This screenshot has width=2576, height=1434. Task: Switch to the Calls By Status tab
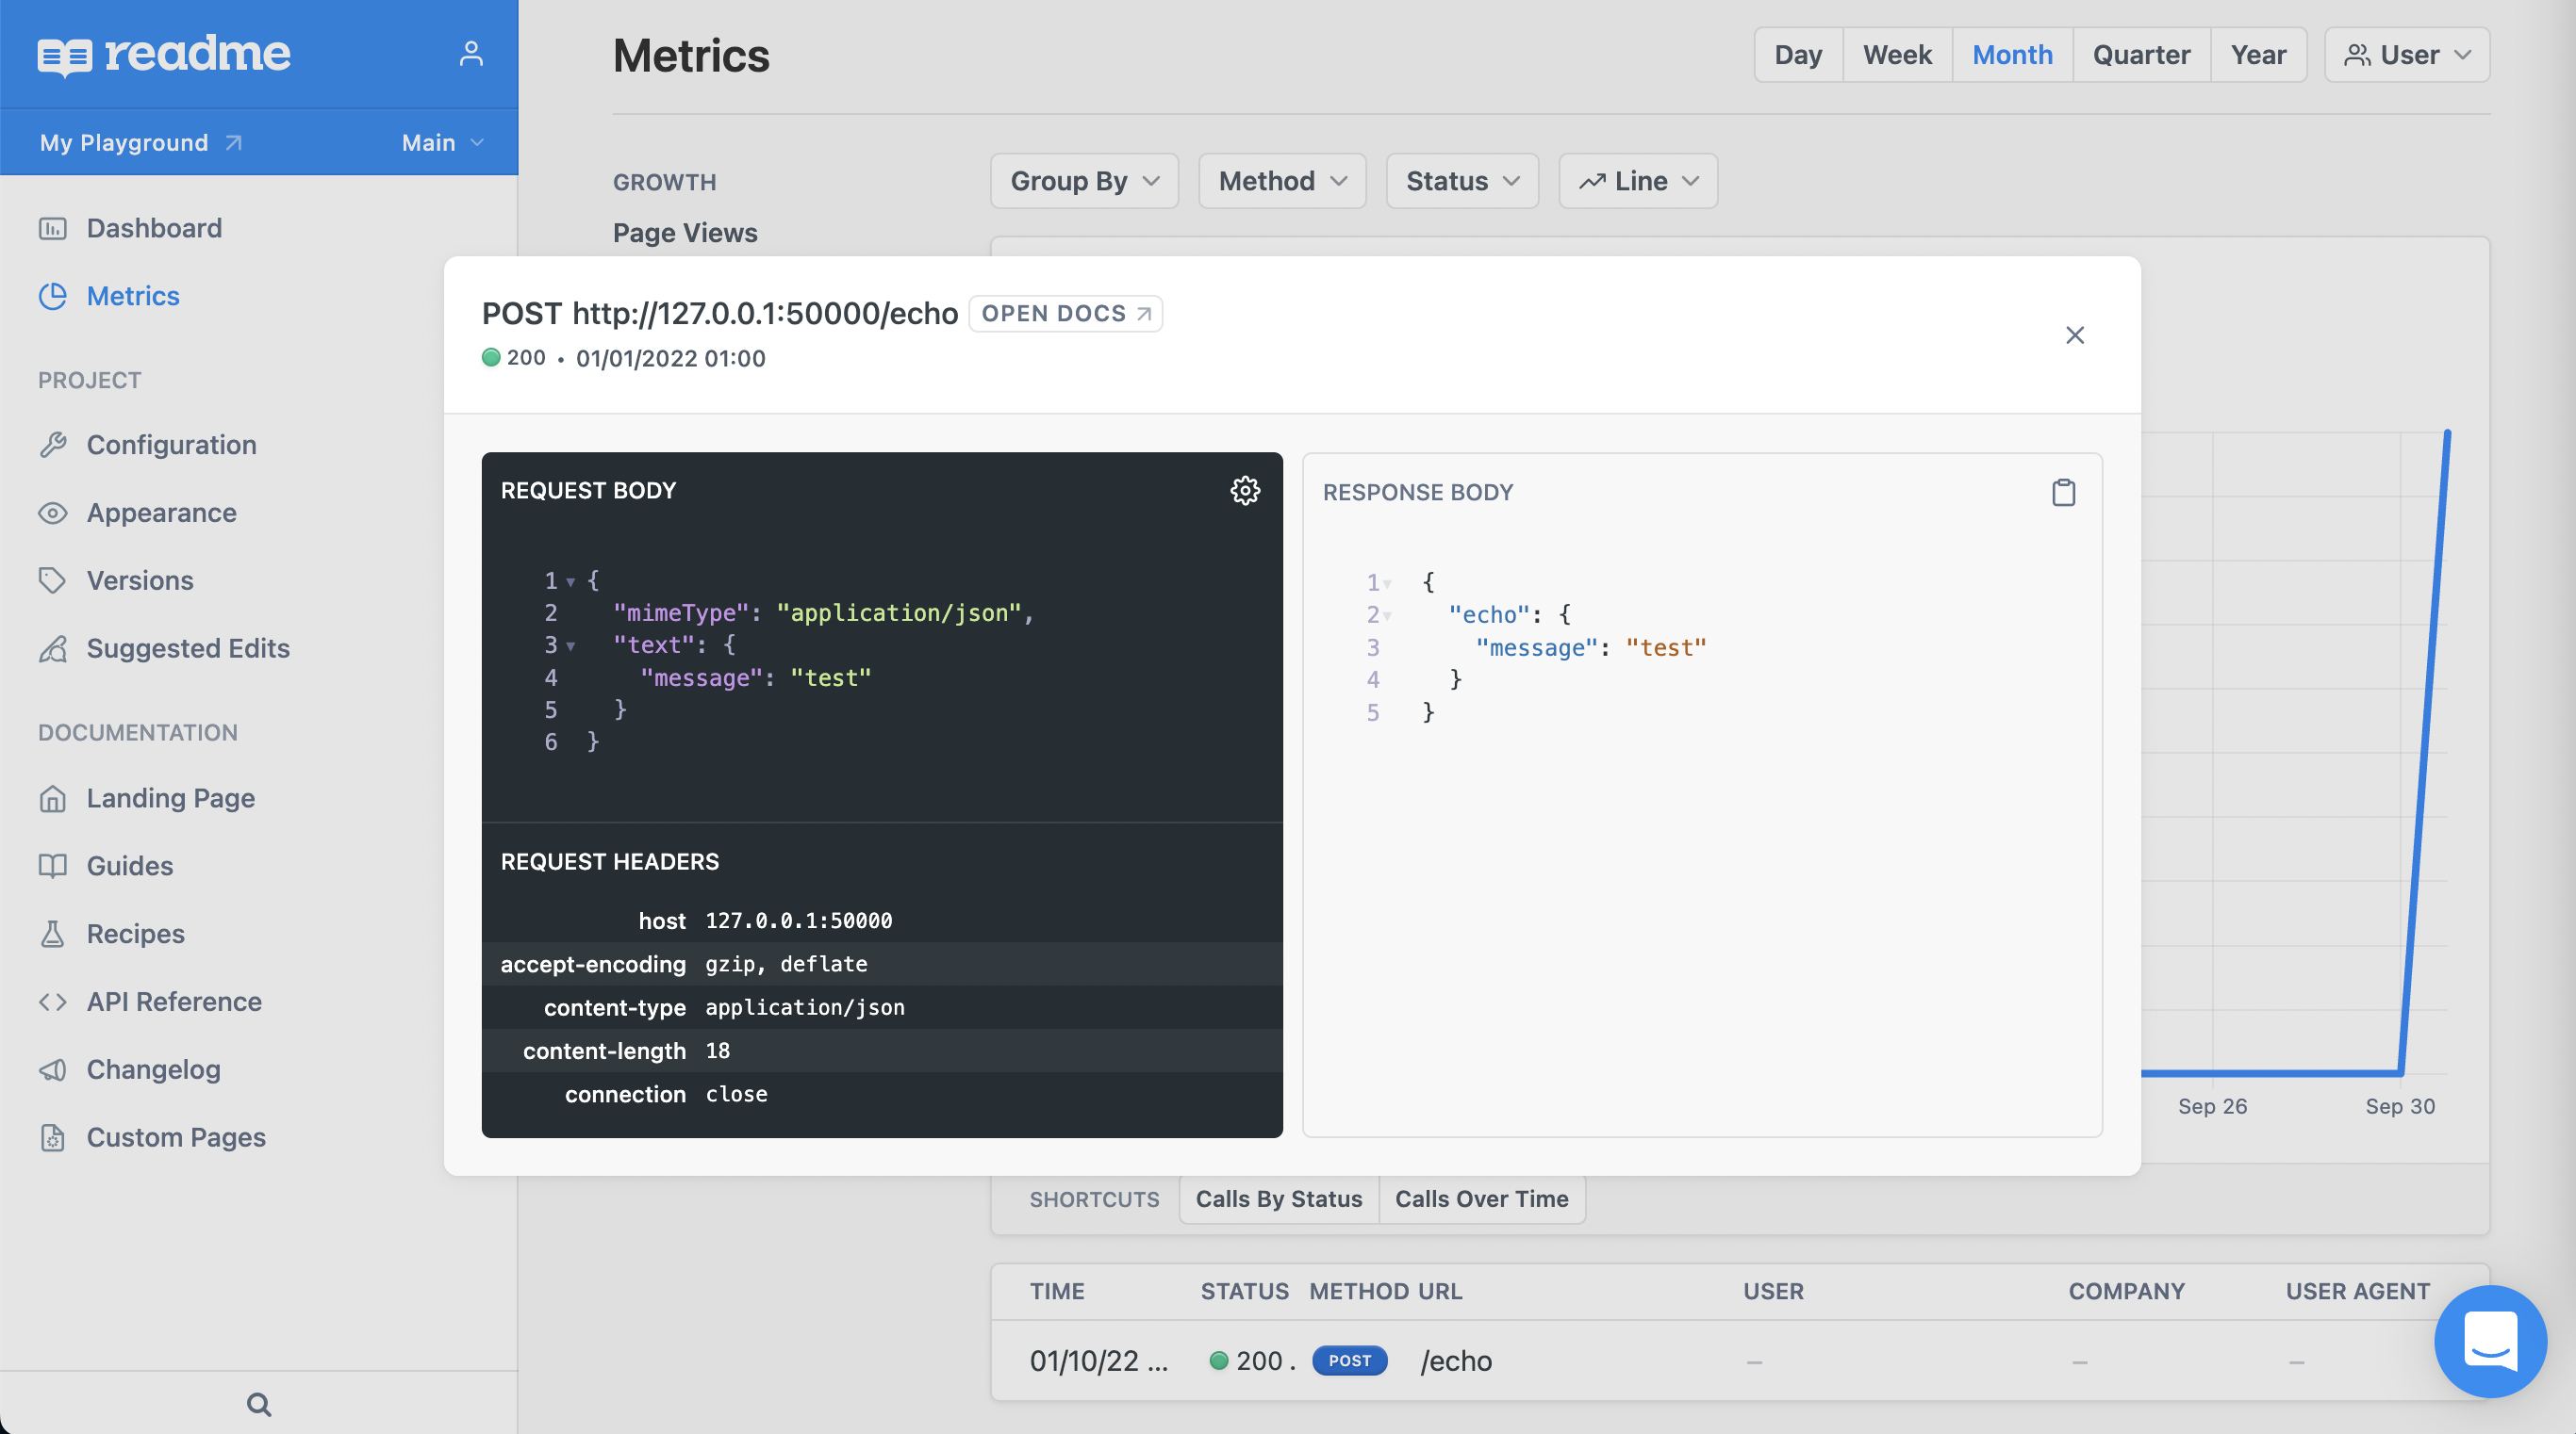tap(1280, 1198)
